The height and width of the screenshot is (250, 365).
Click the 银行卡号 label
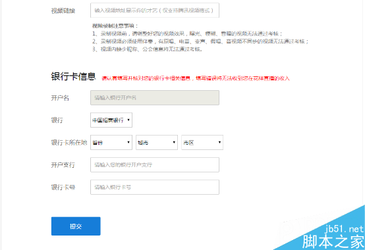(x=63, y=187)
